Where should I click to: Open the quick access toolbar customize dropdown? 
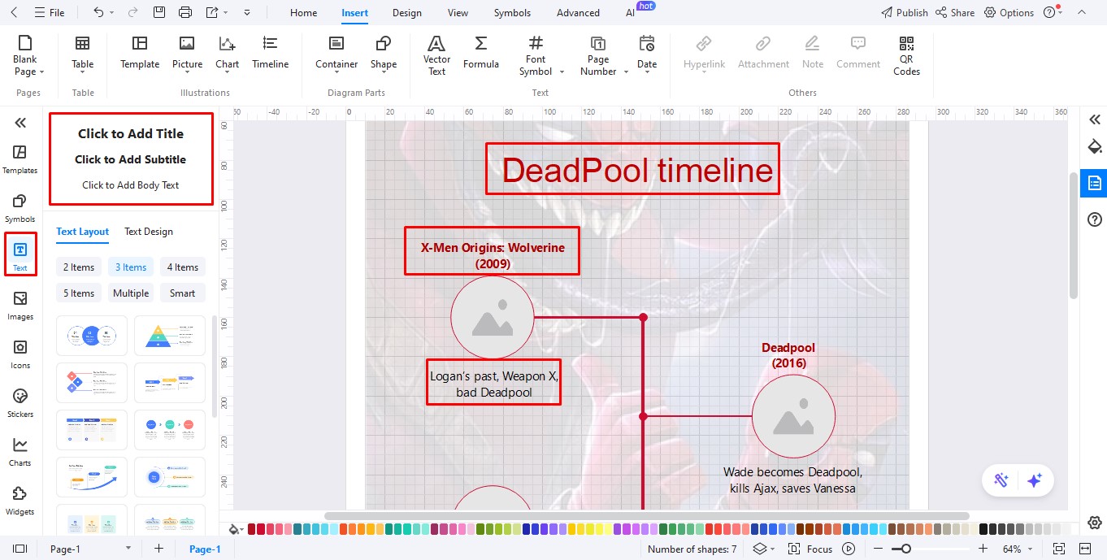[x=247, y=13]
